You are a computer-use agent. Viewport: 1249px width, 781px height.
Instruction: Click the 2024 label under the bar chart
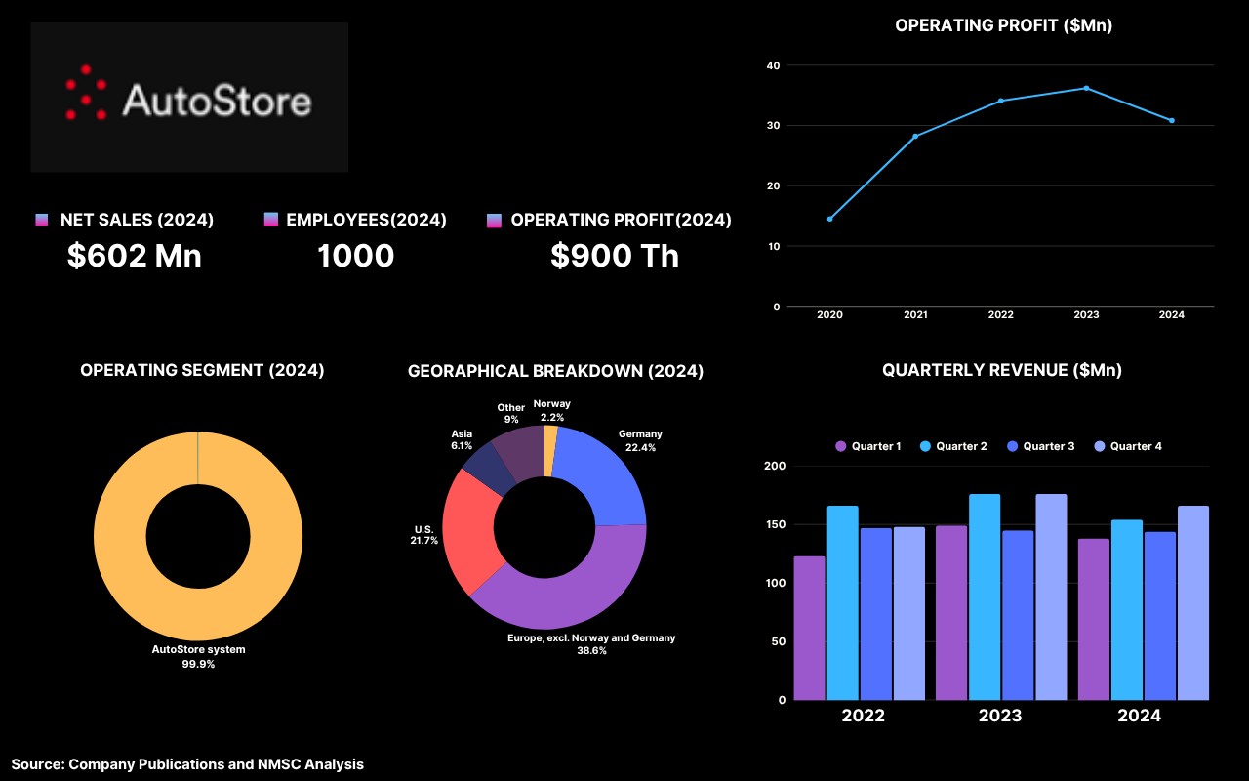(x=1140, y=716)
